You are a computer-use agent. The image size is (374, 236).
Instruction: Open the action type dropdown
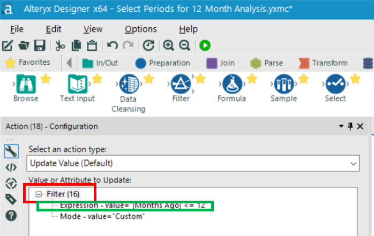(353, 163)
